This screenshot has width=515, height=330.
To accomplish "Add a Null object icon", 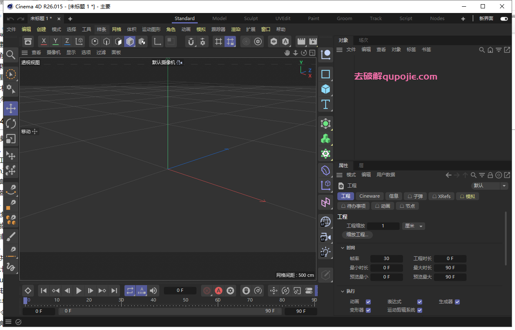I will 326,54.
